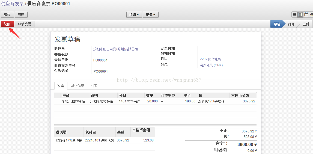Click 22210101 进项税额 tax account cell
This screenshot has height=154, width=313.
(x=99, y=140)
